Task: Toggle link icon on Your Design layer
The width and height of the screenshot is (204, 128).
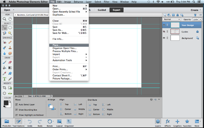Action: coord(167,25)
